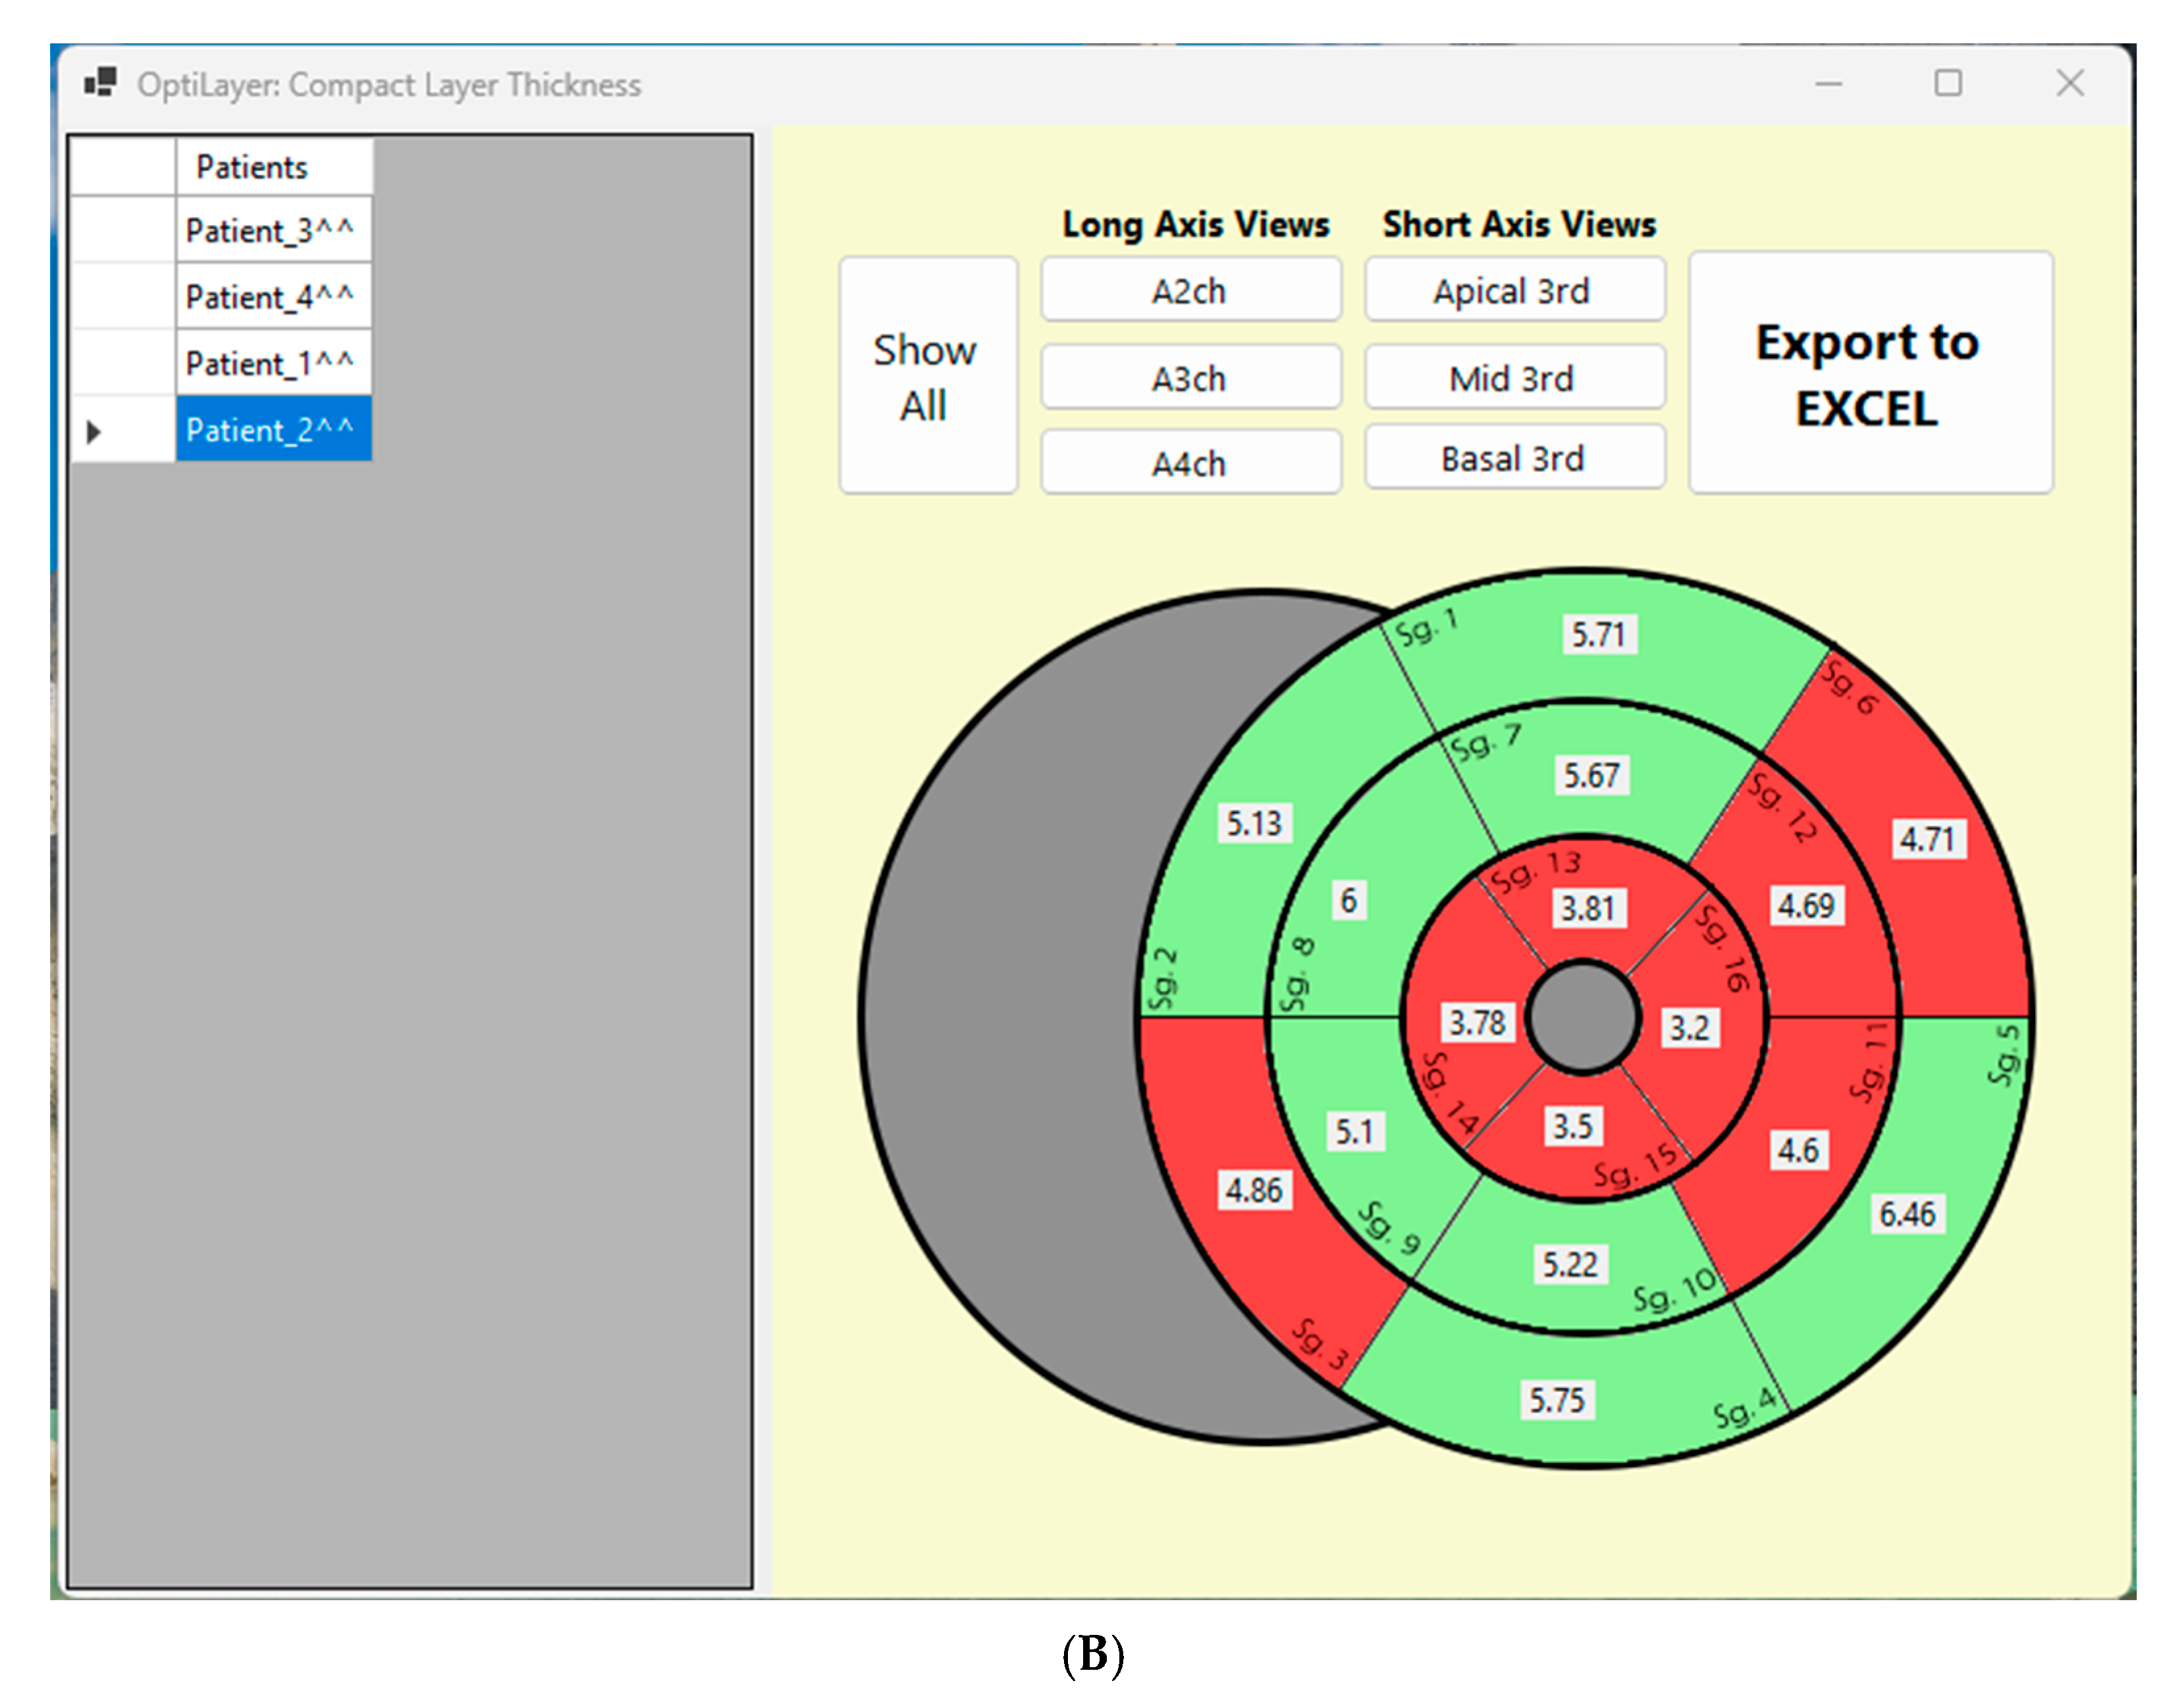Click the OptiLayer app icon in title bar
Image resolution: width=2184 pixels, height=1706 pixels.
pyautogui.click(x=100, y=83)
